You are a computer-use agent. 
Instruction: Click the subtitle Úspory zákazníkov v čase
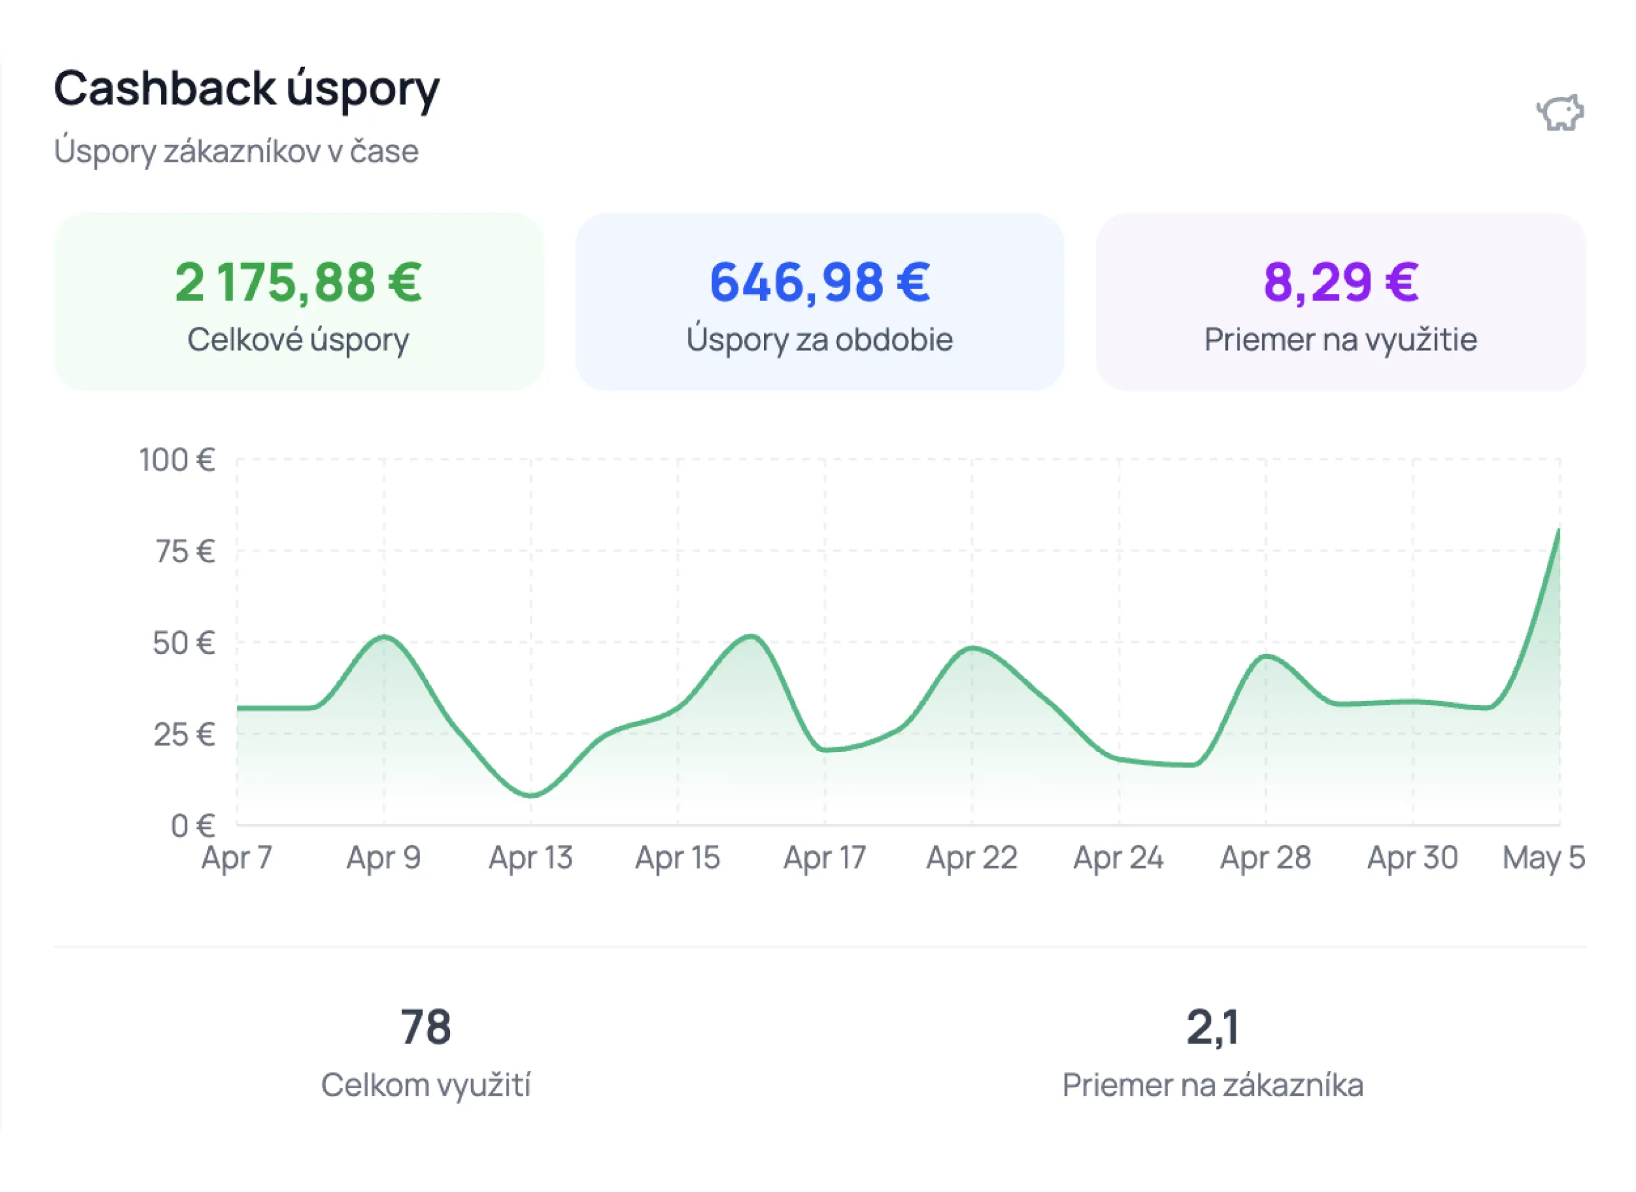point(237,152)
